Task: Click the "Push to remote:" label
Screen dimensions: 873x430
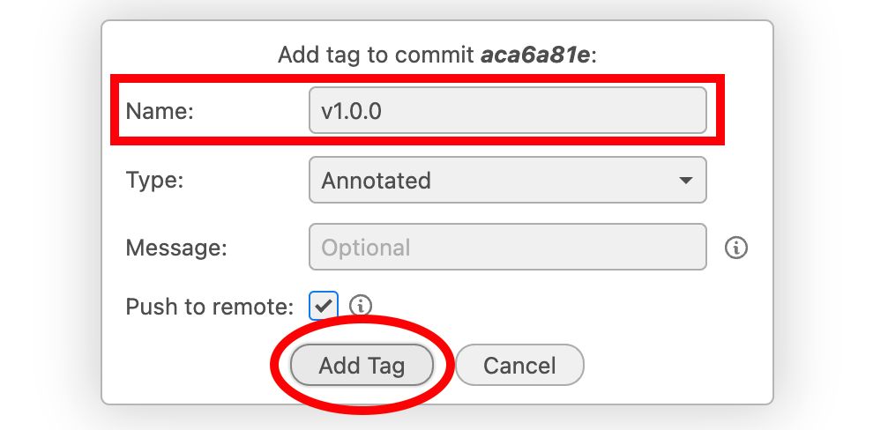Action: click(209, 307)
